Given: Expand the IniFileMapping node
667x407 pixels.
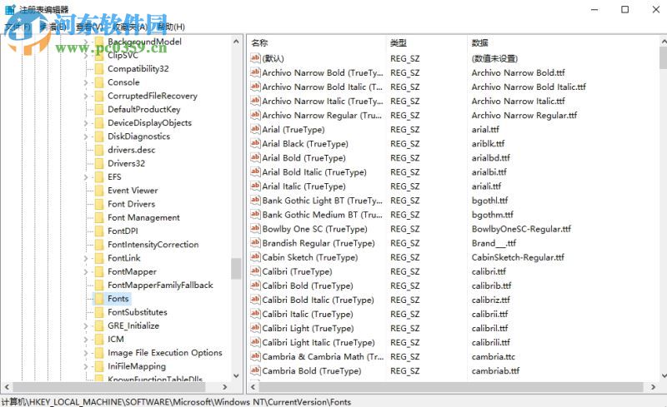Looking at the screenshot, I should (x=86, y=367).
